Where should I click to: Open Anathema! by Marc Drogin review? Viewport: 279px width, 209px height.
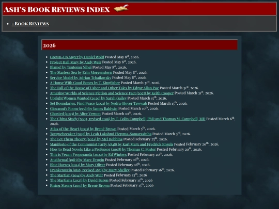(77, 160)
